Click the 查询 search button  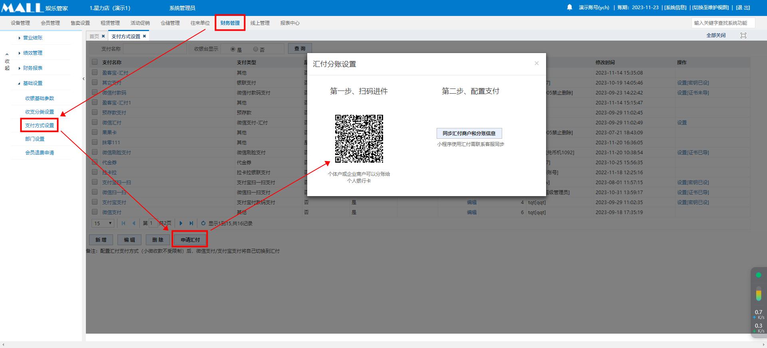[300, 49]
